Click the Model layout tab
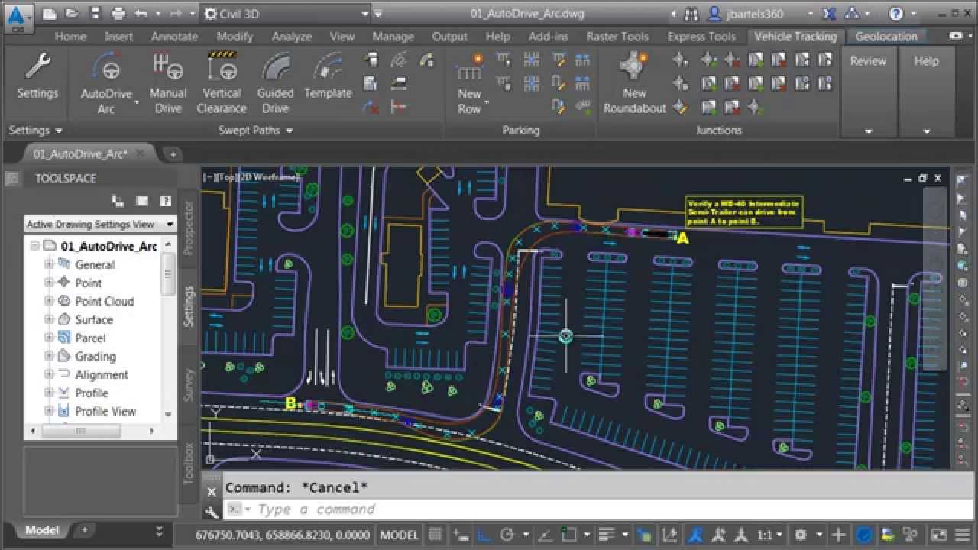 [41, 530]
